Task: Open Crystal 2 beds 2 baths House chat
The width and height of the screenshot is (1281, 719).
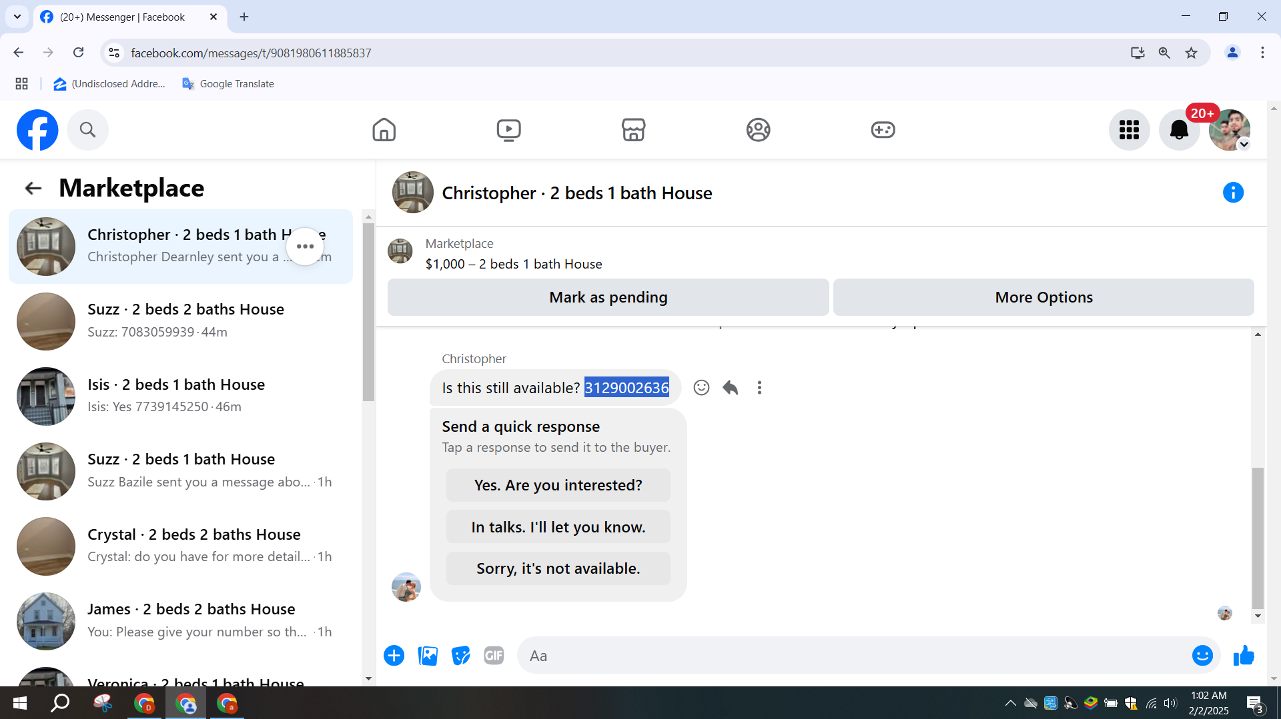Action: click(180, 546)
